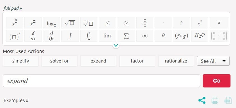Insert the infinity symbol
The width and height of the screenshot is (236, 108).
tap(145, 36)
